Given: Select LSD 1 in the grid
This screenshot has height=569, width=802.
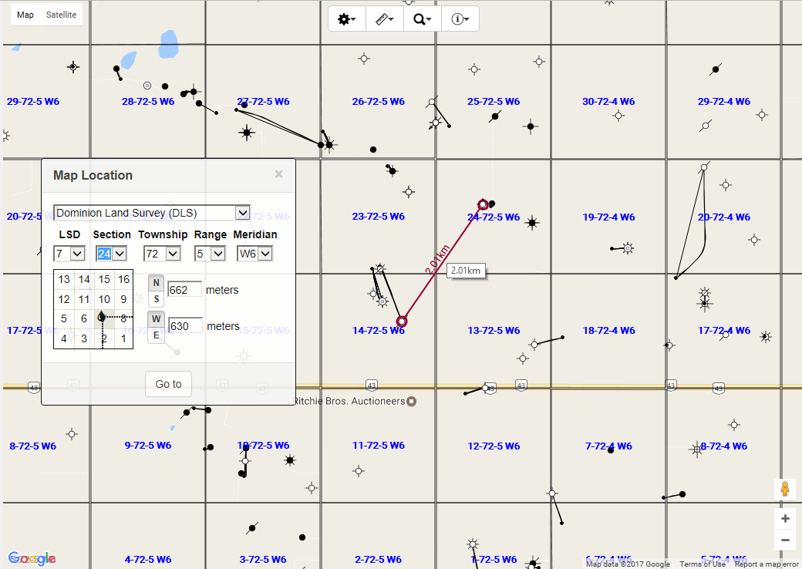Looking at the screenshot, I should (124, 338).
